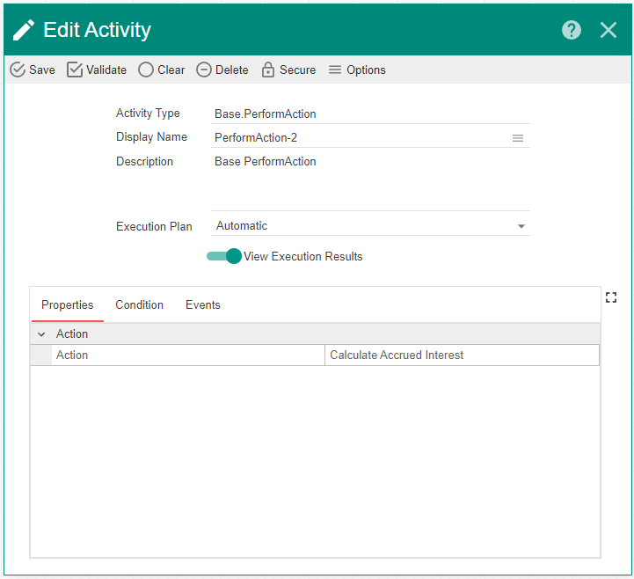The height and width of the screenshot is (579, 634).
Task: Click the Display Name field menu icon
Action: pos(518,138)
